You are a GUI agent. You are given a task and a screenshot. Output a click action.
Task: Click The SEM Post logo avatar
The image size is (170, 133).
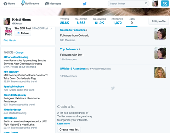[8, 32]
